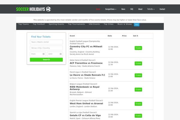This screenshot has width=180, height=120.
Task: Click the soccer ball logo icon
Action: [48, 9]
